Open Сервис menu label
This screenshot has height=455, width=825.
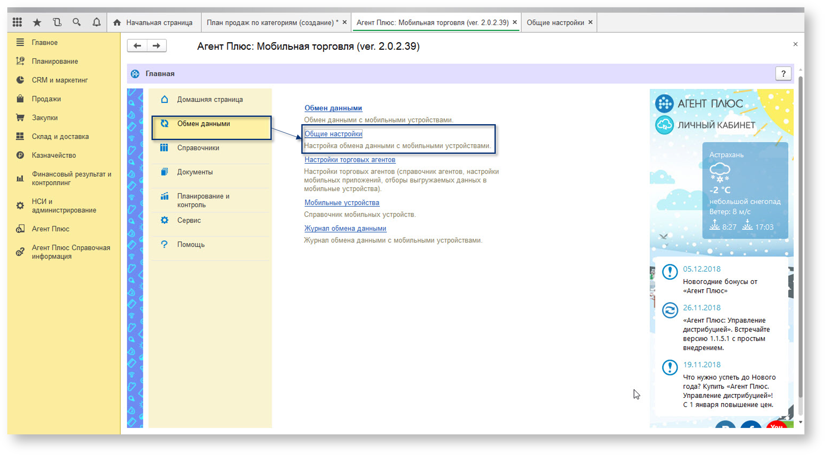(x=189, y=220)
